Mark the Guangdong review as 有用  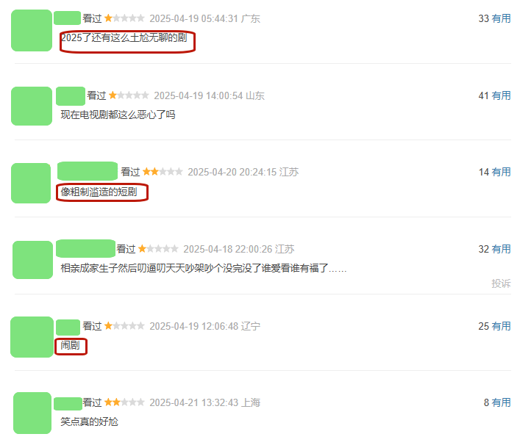501,18
